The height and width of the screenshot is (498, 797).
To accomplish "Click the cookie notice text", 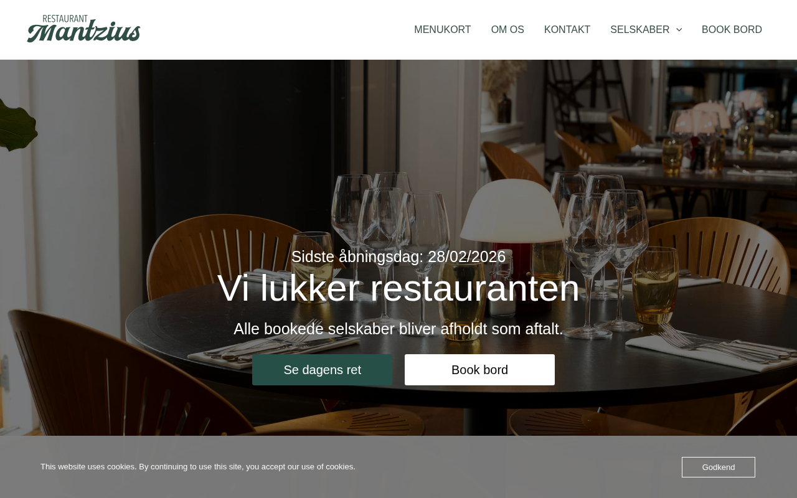I will coord(198,467).
